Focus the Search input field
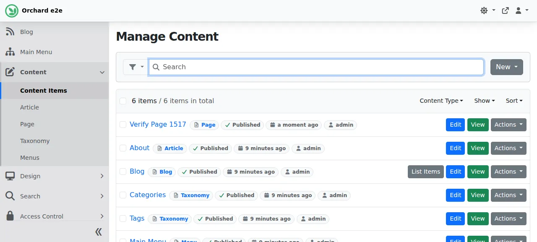Screen dimensions: 537x242 [316, 67]
